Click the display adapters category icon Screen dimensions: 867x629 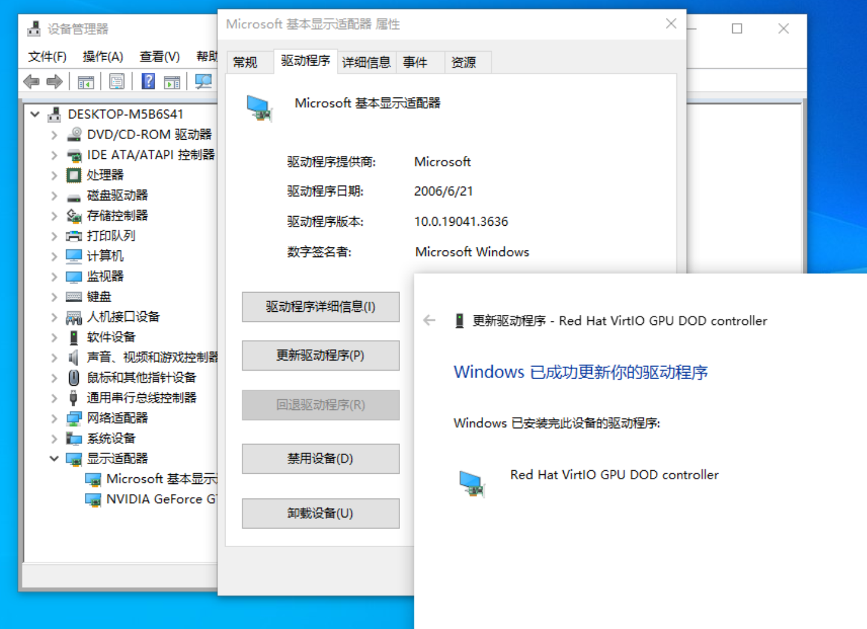74,459
